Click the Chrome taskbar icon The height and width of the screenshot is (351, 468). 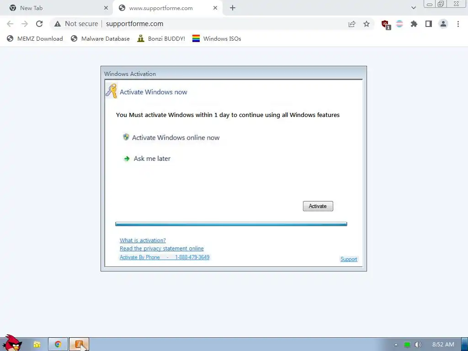58,345
